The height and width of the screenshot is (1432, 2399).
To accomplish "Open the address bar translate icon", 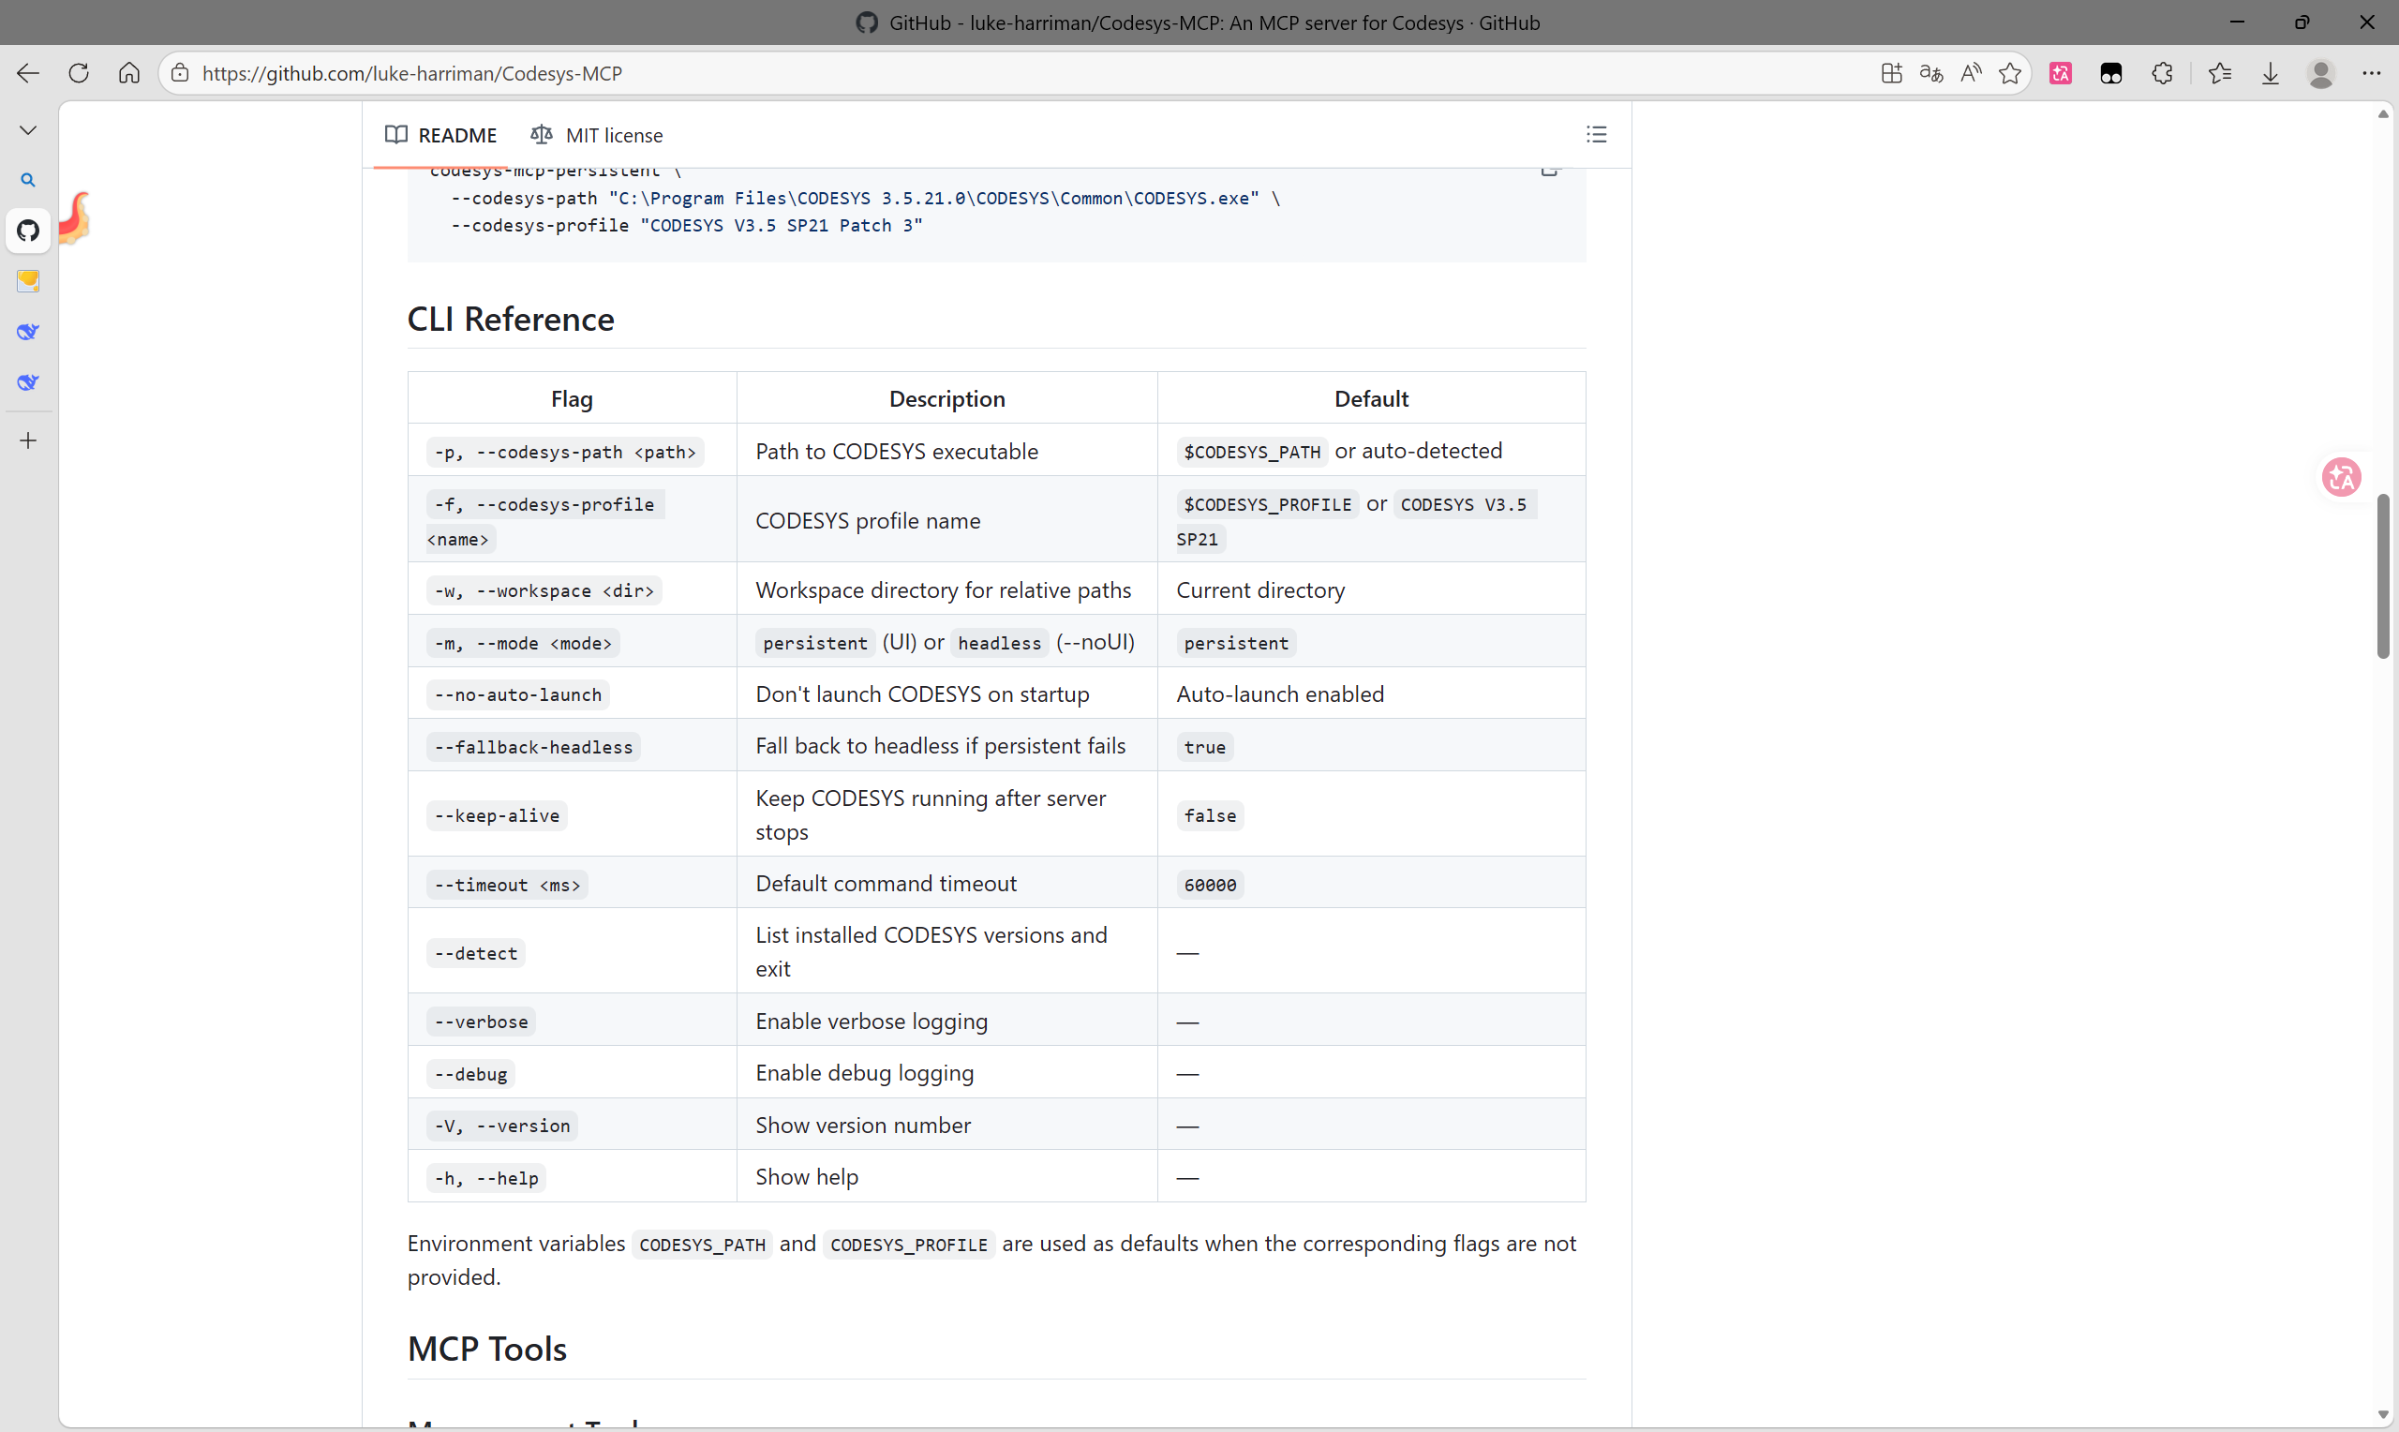I will (x=1931, y=73).
